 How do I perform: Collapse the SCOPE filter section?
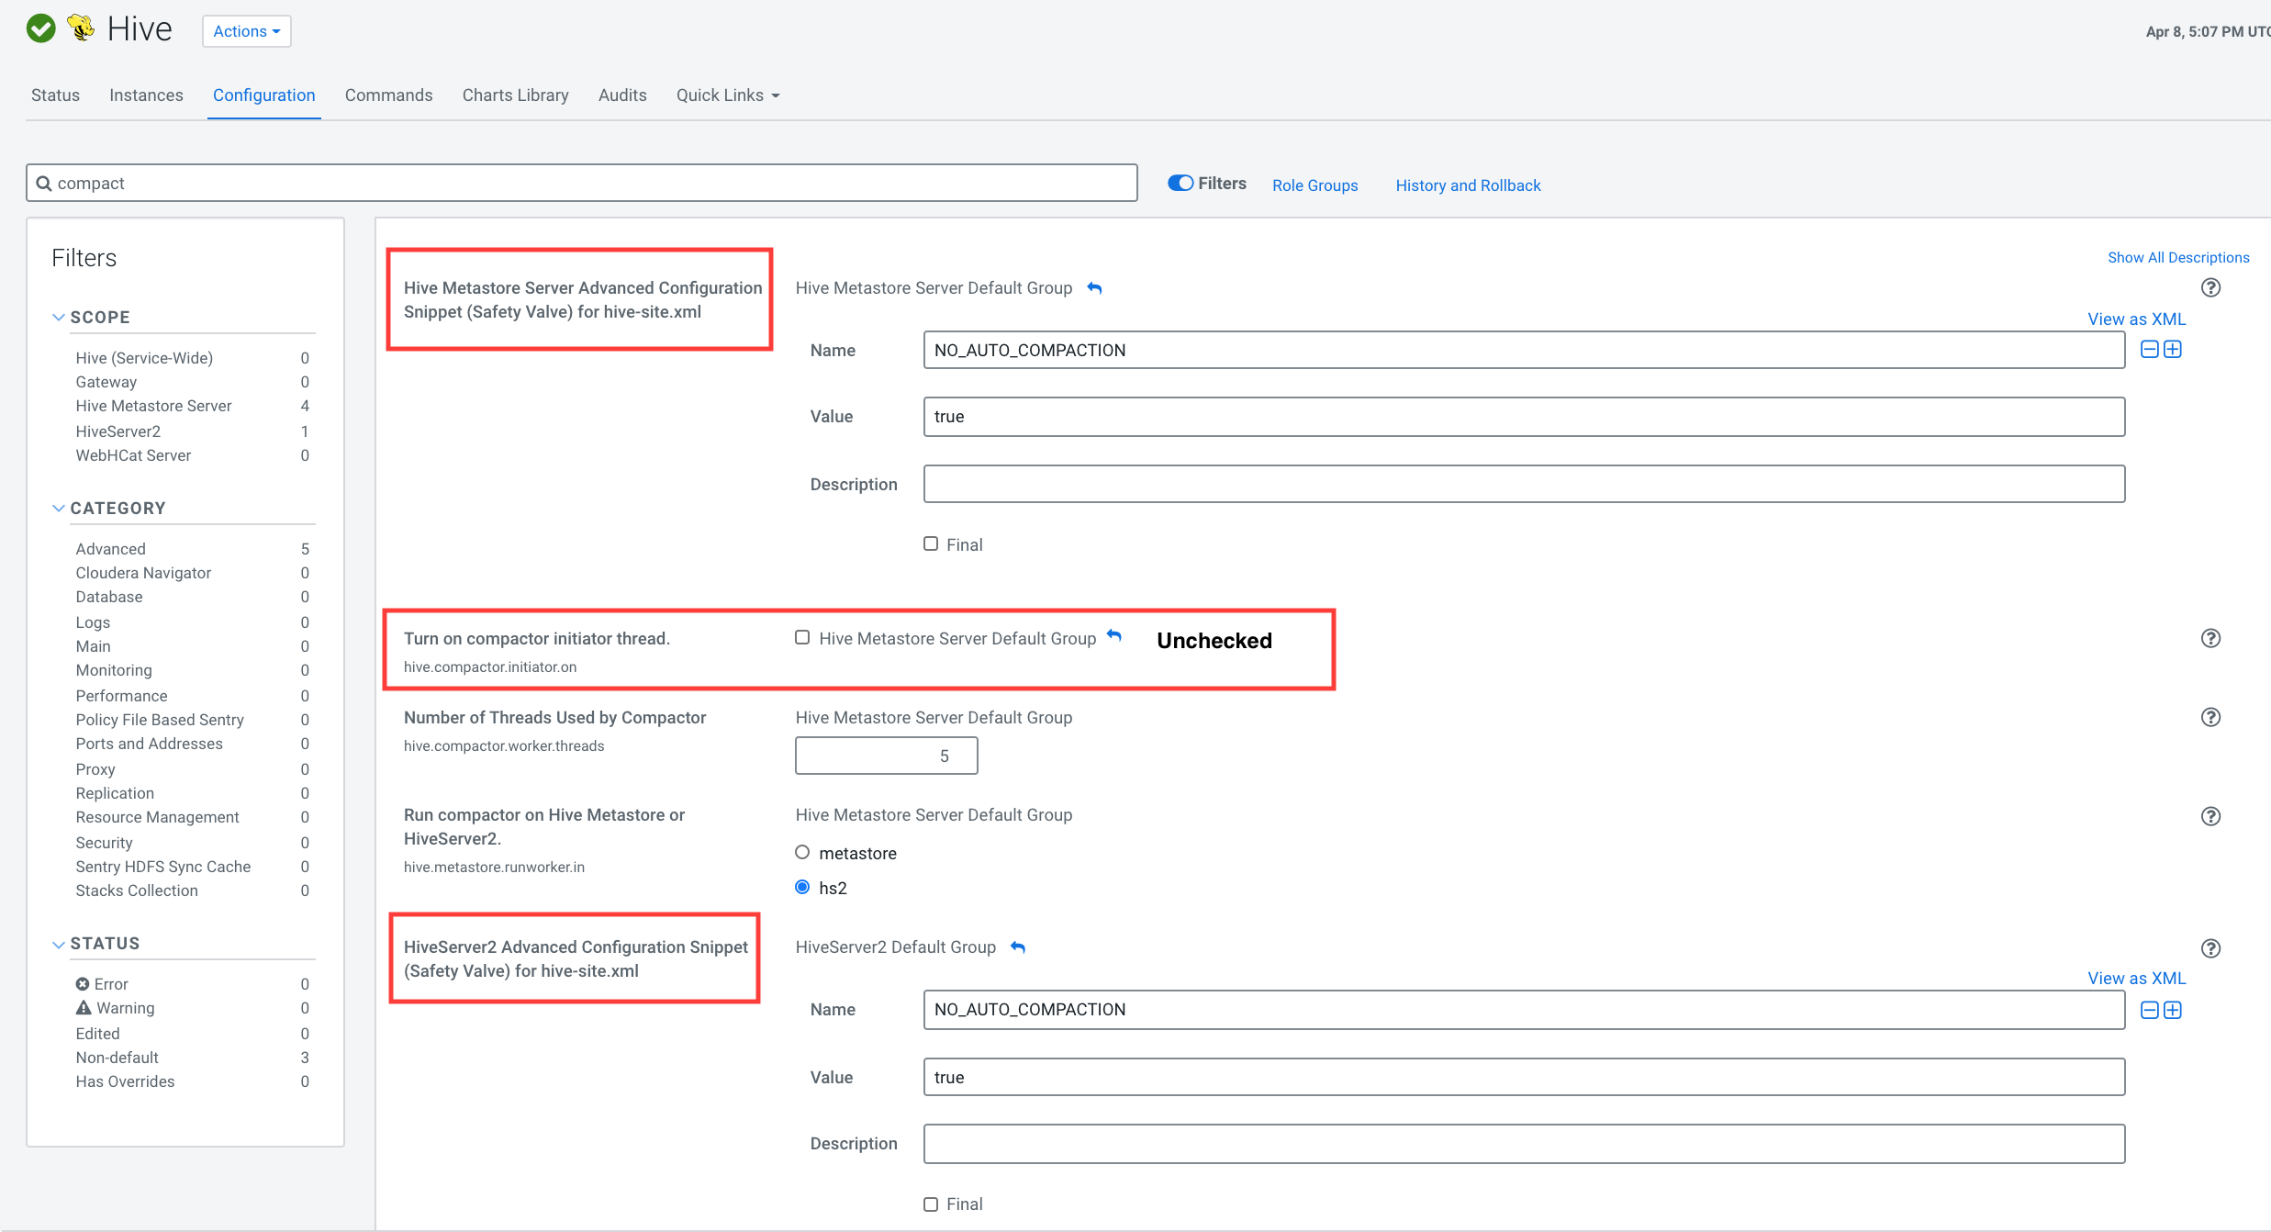tap(59, 317)
